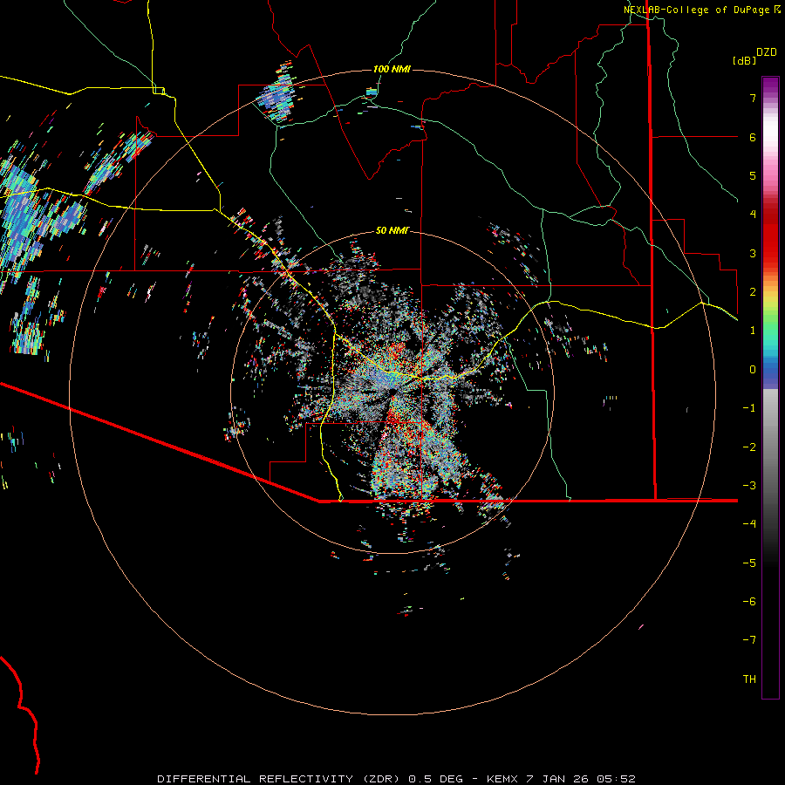
Task: Click the 100 NMI range ring label
Action: pos(392,69)
